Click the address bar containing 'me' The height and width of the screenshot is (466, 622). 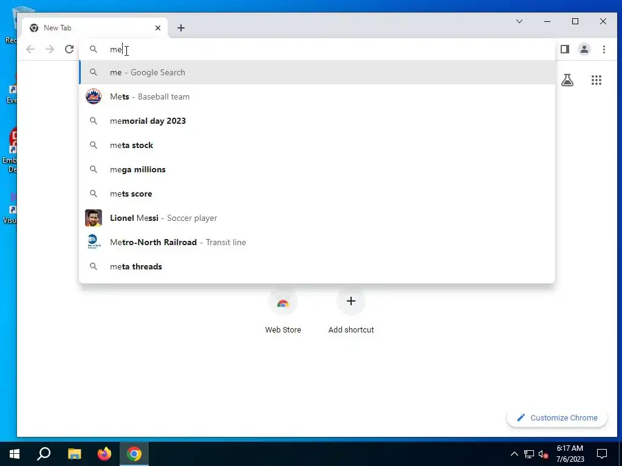coord(317,49)
